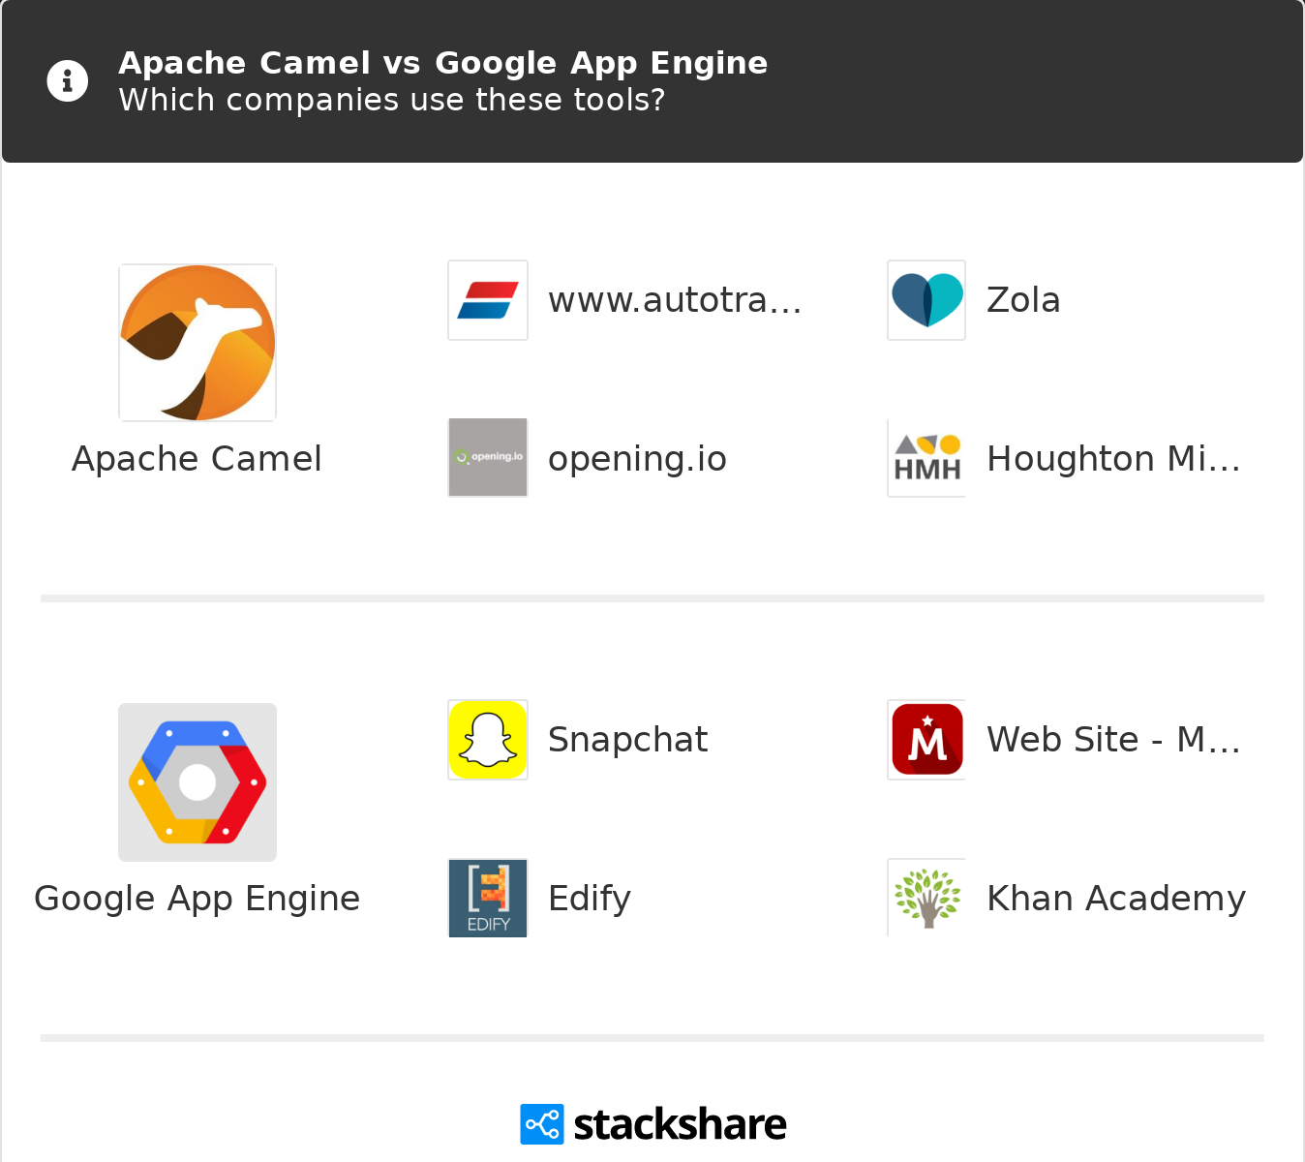
Task: Select the Zola company name
Action: coord(1023,300)
